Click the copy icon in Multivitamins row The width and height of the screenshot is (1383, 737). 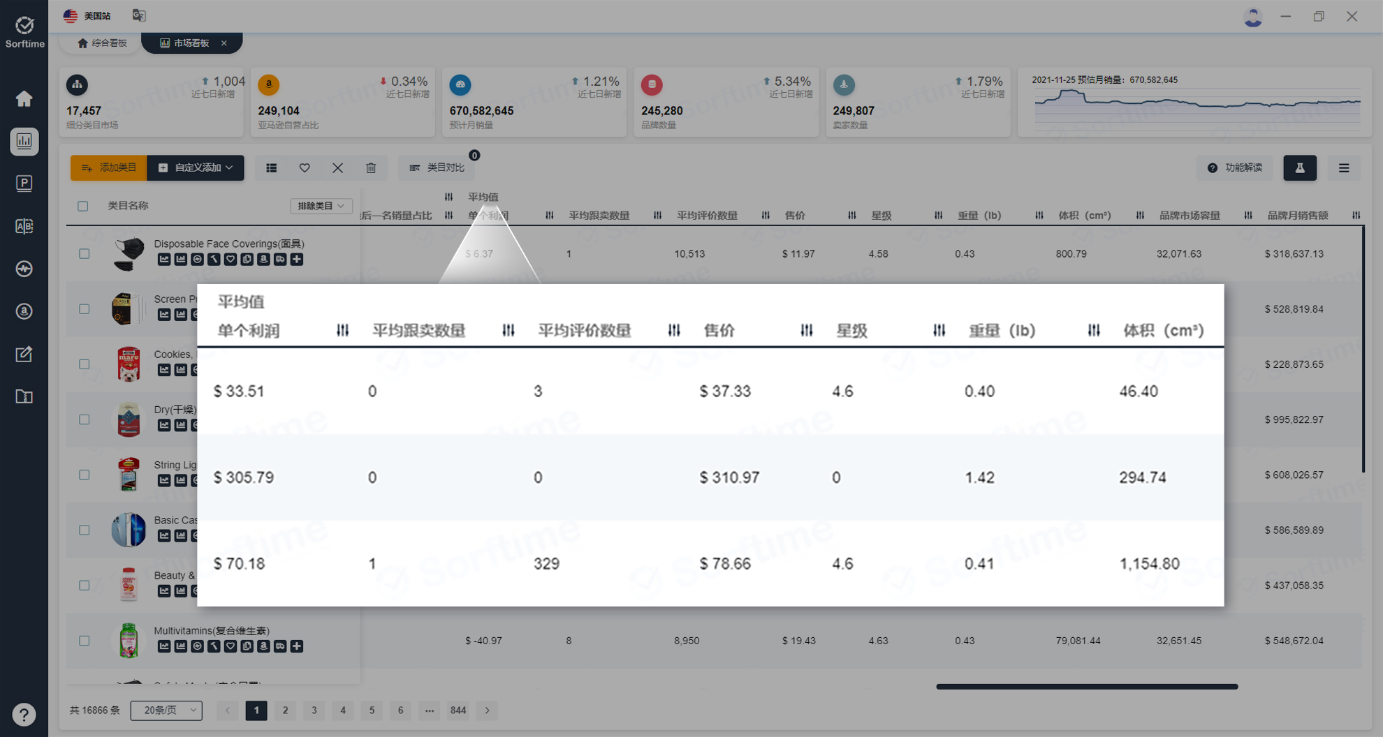tap(247, 646)
